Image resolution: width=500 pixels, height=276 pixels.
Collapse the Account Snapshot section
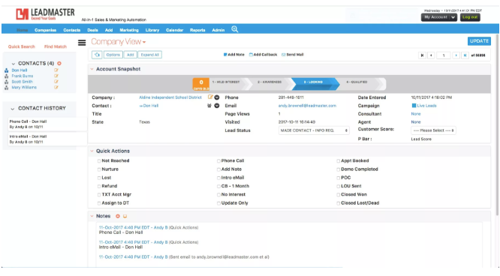[92, 69]
